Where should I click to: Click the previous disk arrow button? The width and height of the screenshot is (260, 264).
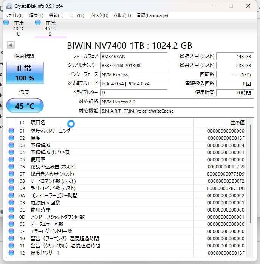11,45
